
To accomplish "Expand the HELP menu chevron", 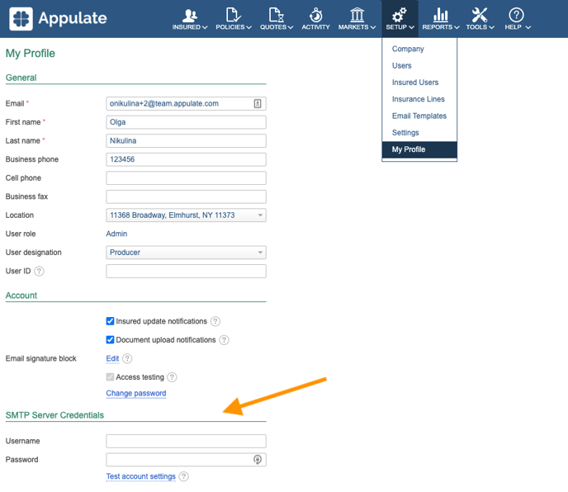I will pos(528,27).
